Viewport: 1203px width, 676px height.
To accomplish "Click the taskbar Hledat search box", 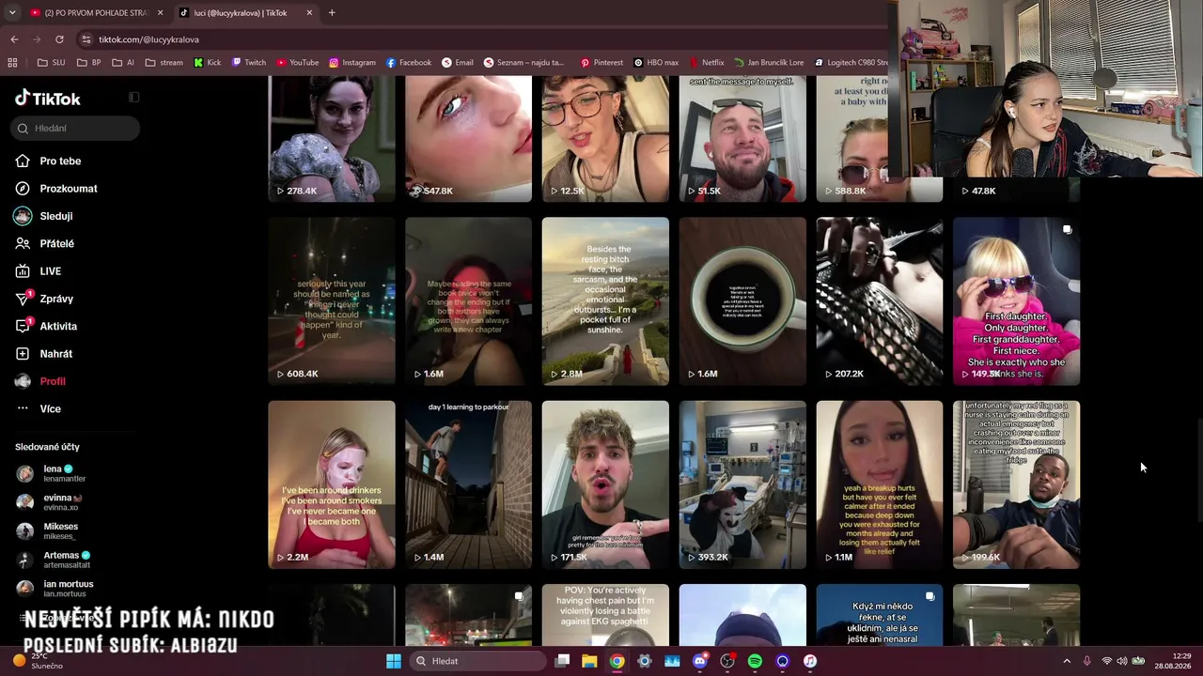I will coord(477,661).
